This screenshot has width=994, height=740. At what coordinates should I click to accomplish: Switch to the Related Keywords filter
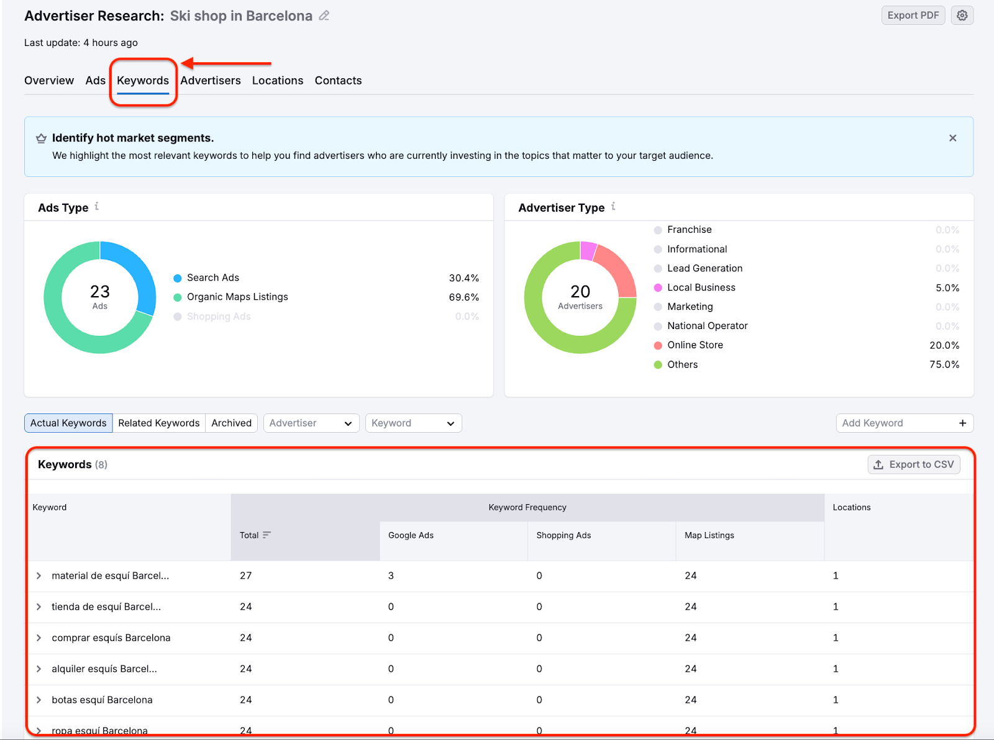coord(158,423)
